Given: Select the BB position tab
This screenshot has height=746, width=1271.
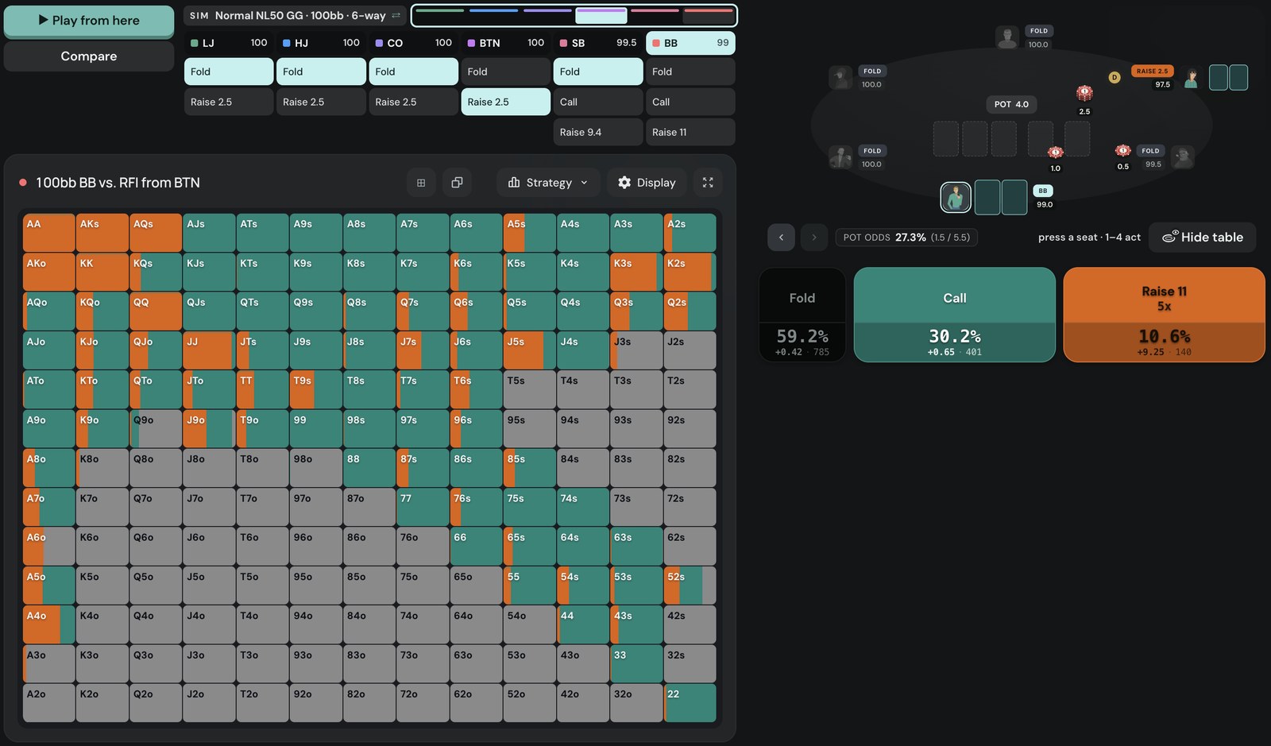Looking at the screenshot, I should tap(690, 43).
